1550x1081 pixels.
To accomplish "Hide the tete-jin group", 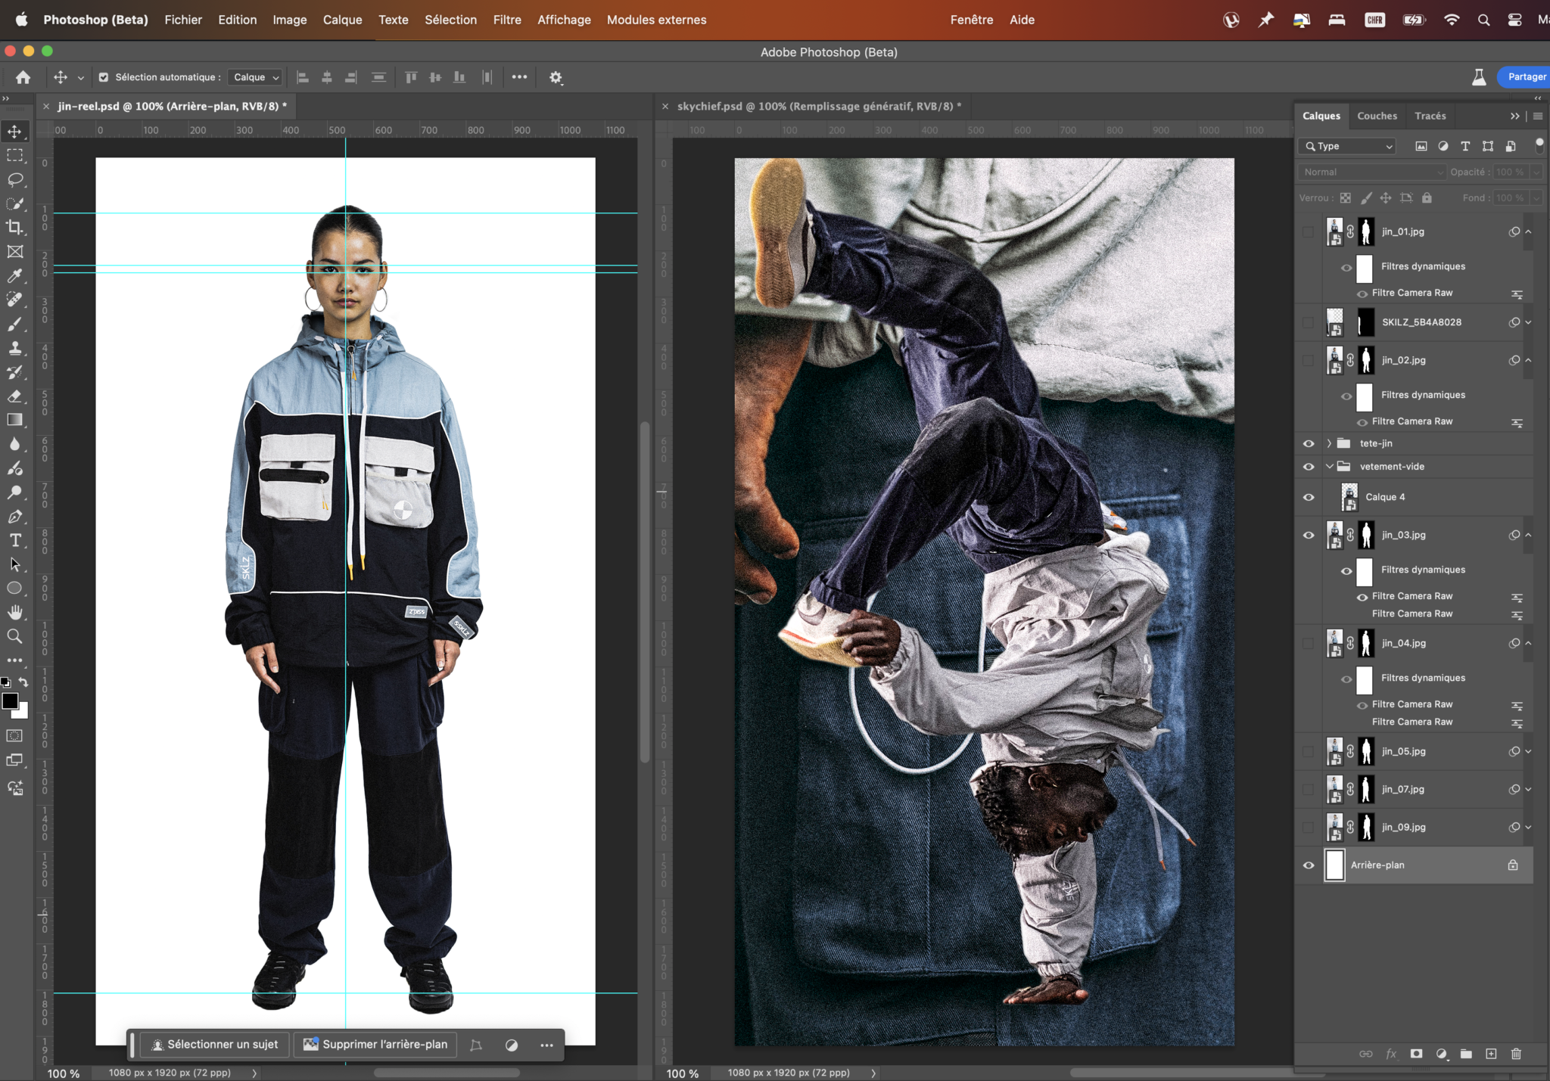I will point(1309,444).
